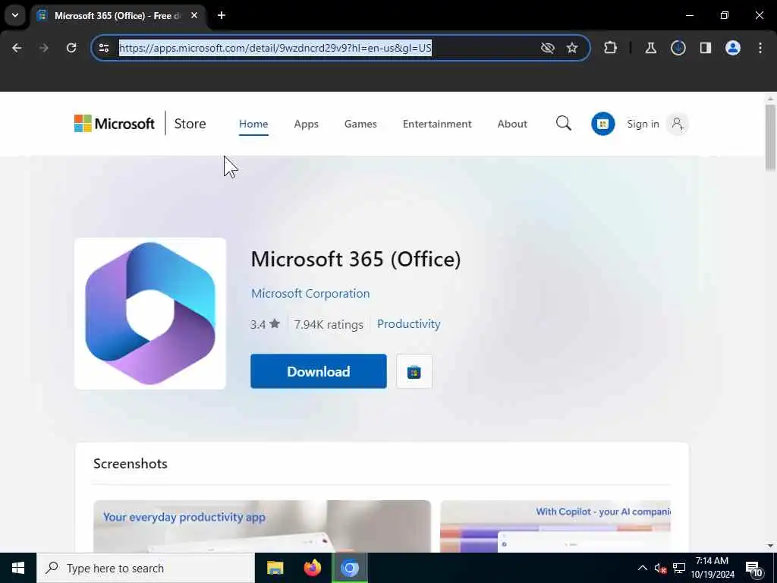Open the Apps navigation item
Viewport: 777px width, 583px height.
[307, 124]
